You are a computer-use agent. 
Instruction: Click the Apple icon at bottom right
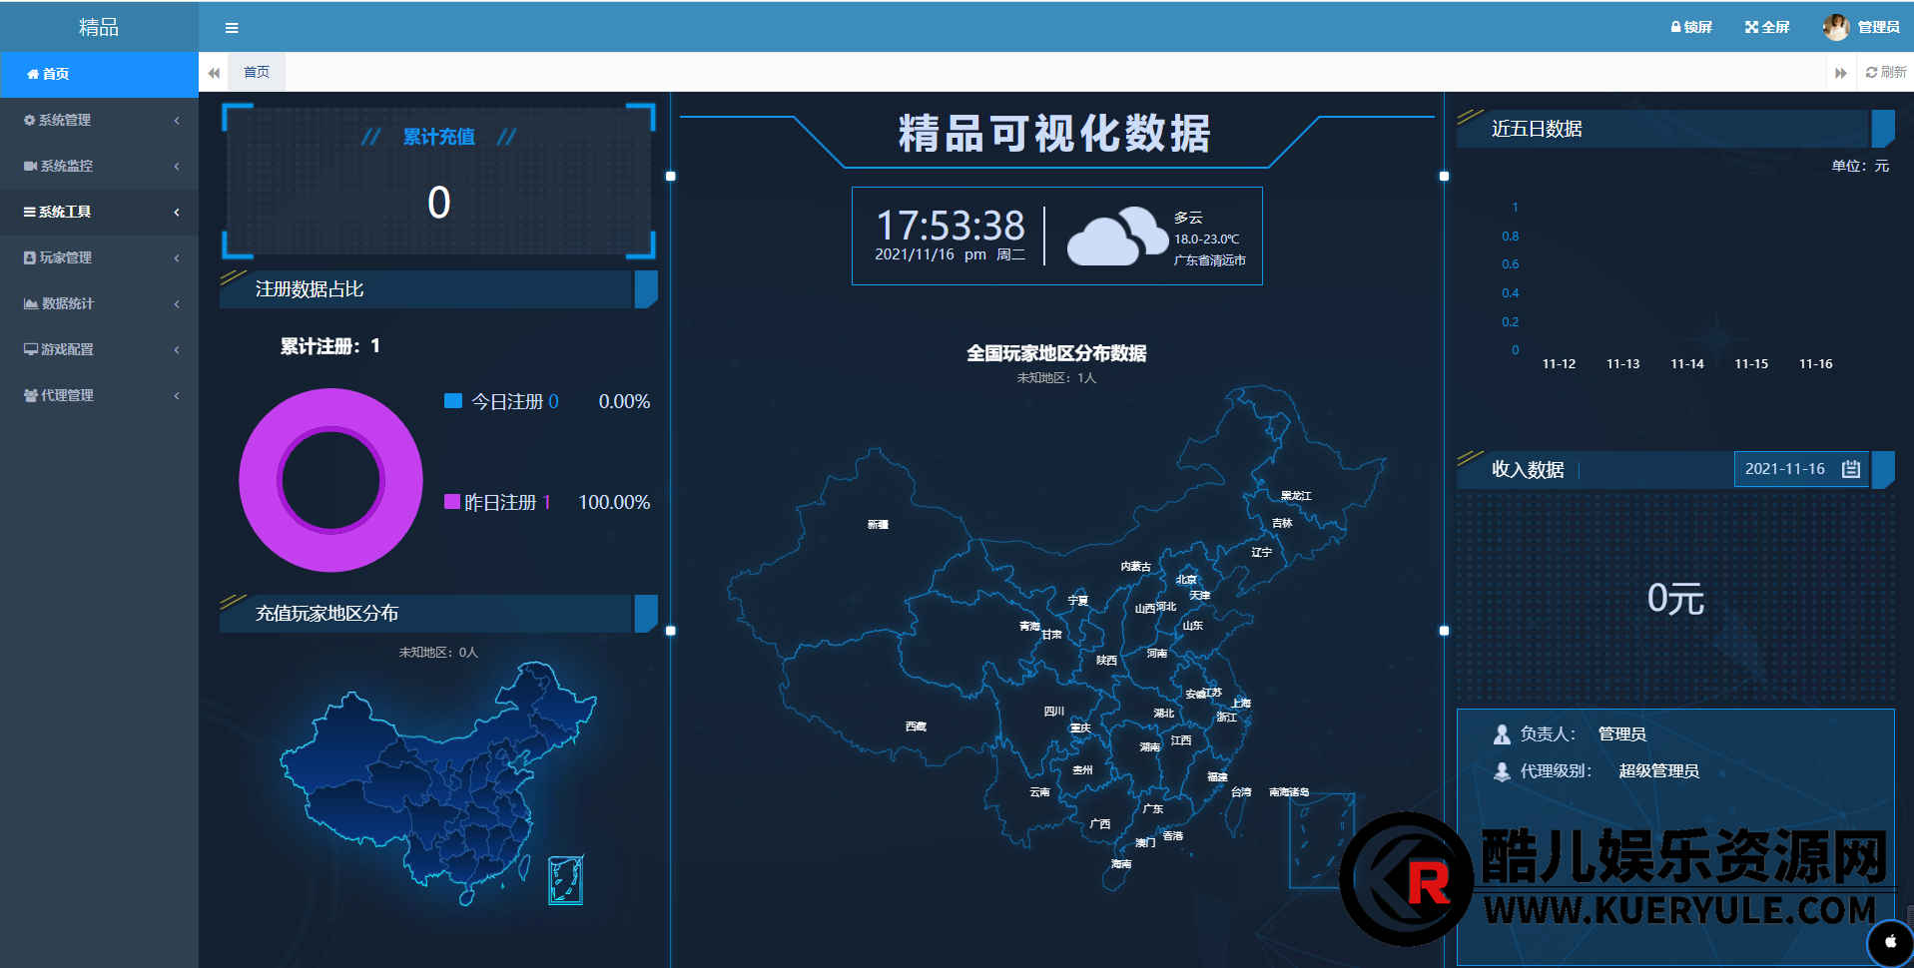click(x=1889, y=941)
